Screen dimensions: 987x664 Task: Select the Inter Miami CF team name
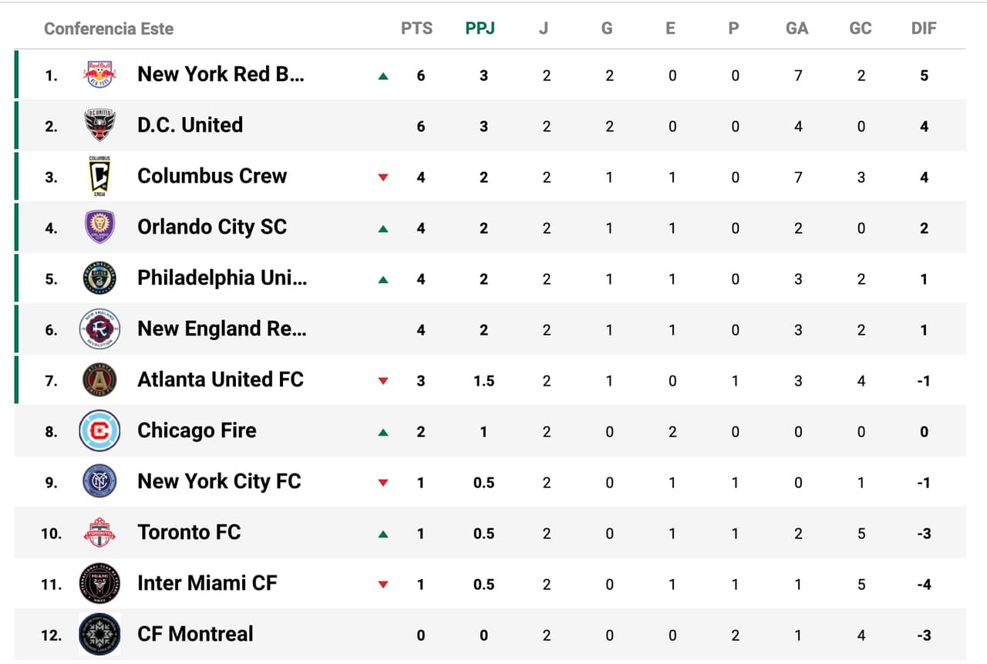pyautogui.click(x=207, y=583)
